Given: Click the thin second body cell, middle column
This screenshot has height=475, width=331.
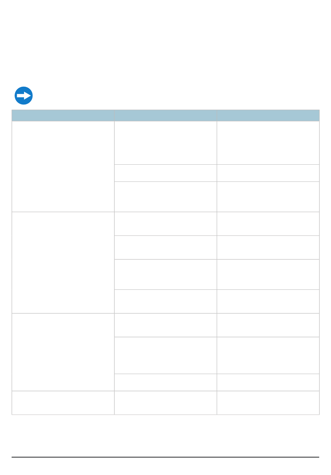Looking at the screenshot, I should click(165, 173).
